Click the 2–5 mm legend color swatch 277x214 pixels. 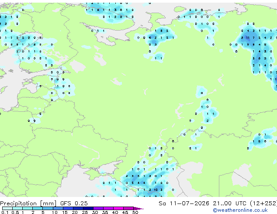(38, 208)
